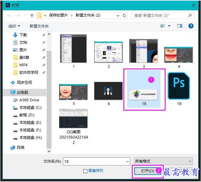Click 新建文件夹 (2) in address path
201x182 pixels.
(88, 15)
